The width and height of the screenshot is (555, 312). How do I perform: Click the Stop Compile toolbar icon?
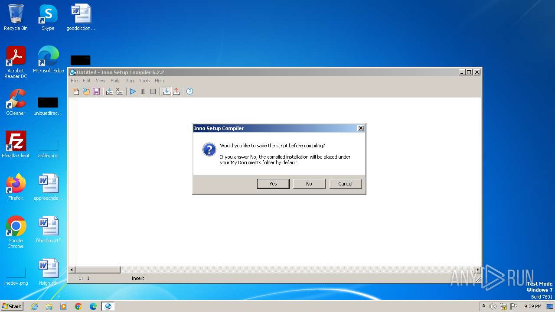click(x=120, y=91)
